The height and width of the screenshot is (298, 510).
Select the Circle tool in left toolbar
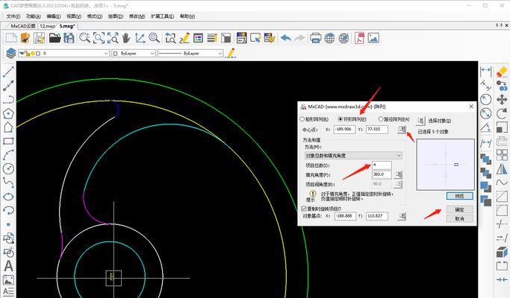8,168
